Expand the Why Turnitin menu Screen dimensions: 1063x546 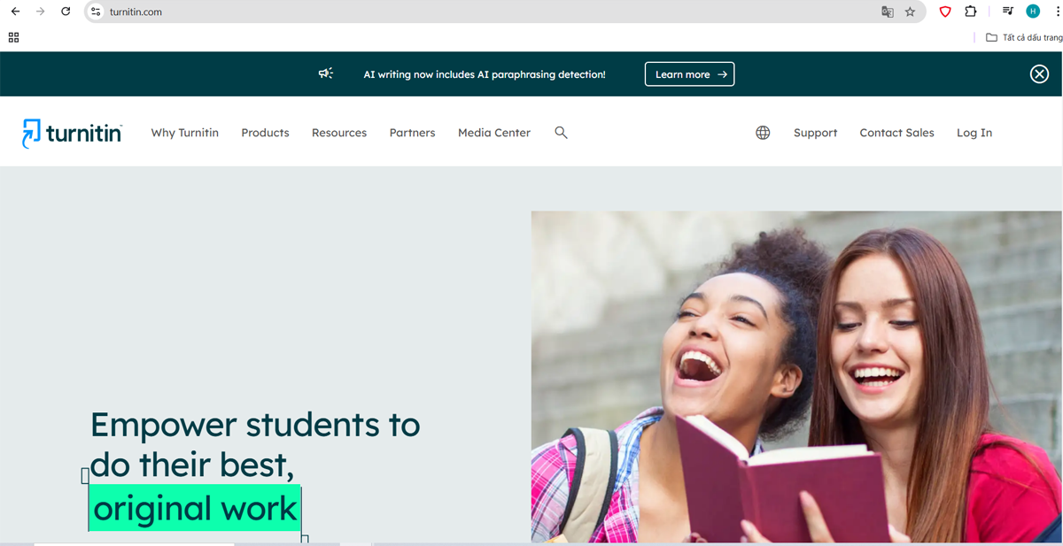(184, 133)
